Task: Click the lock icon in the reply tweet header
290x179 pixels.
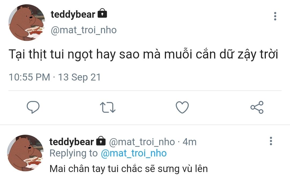Action: [101, 141]
